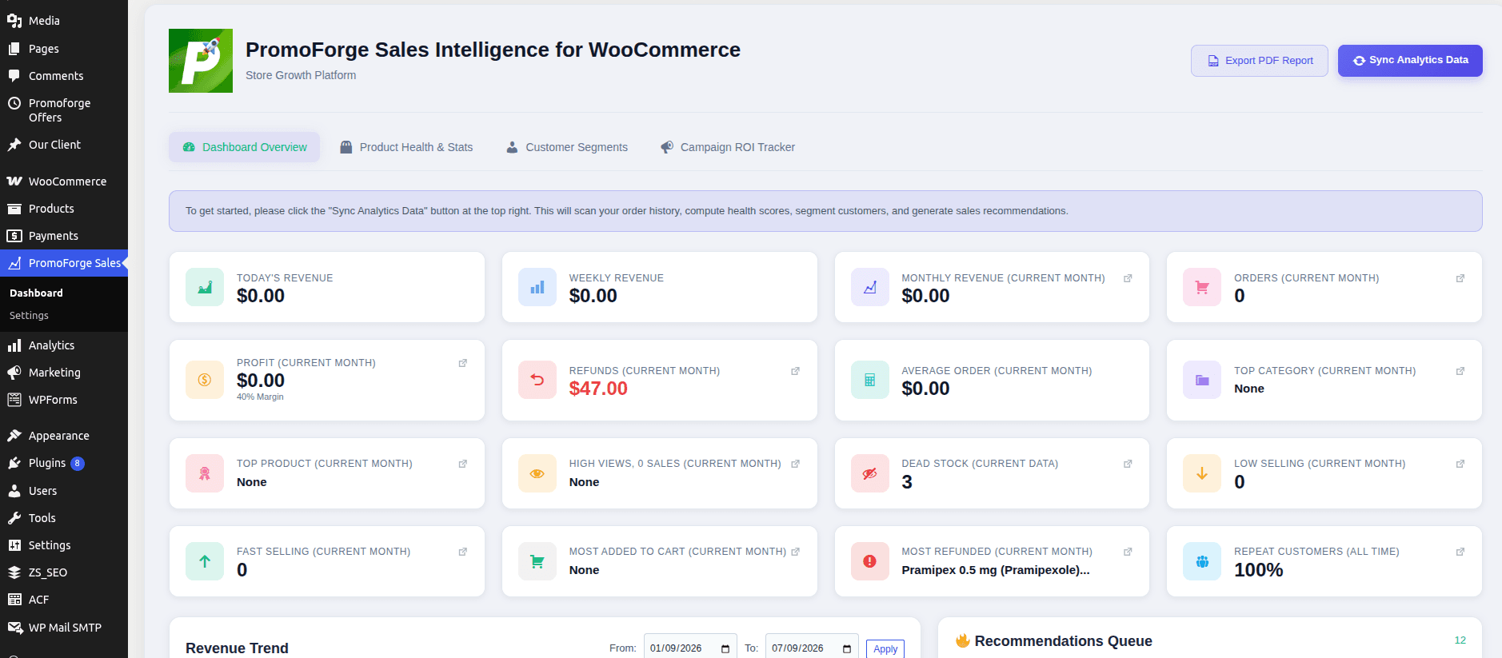Click the From date field 01/09/2026
The width and height of the screenshot is (1502, 658).
point(690,648)
